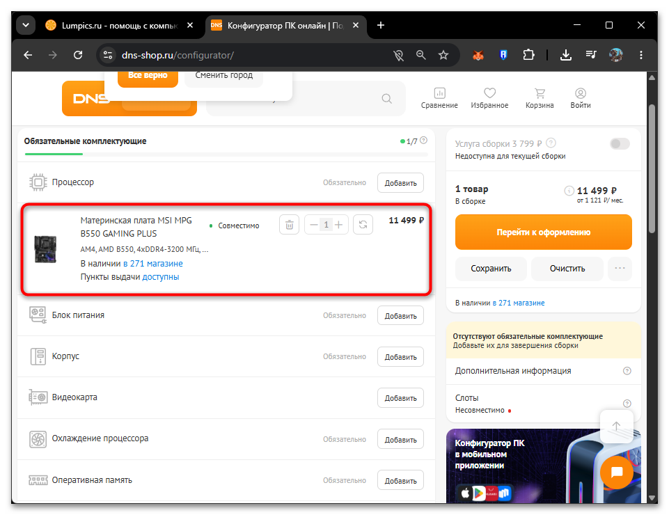Click the доступны pickup points link

pos(160,277)
